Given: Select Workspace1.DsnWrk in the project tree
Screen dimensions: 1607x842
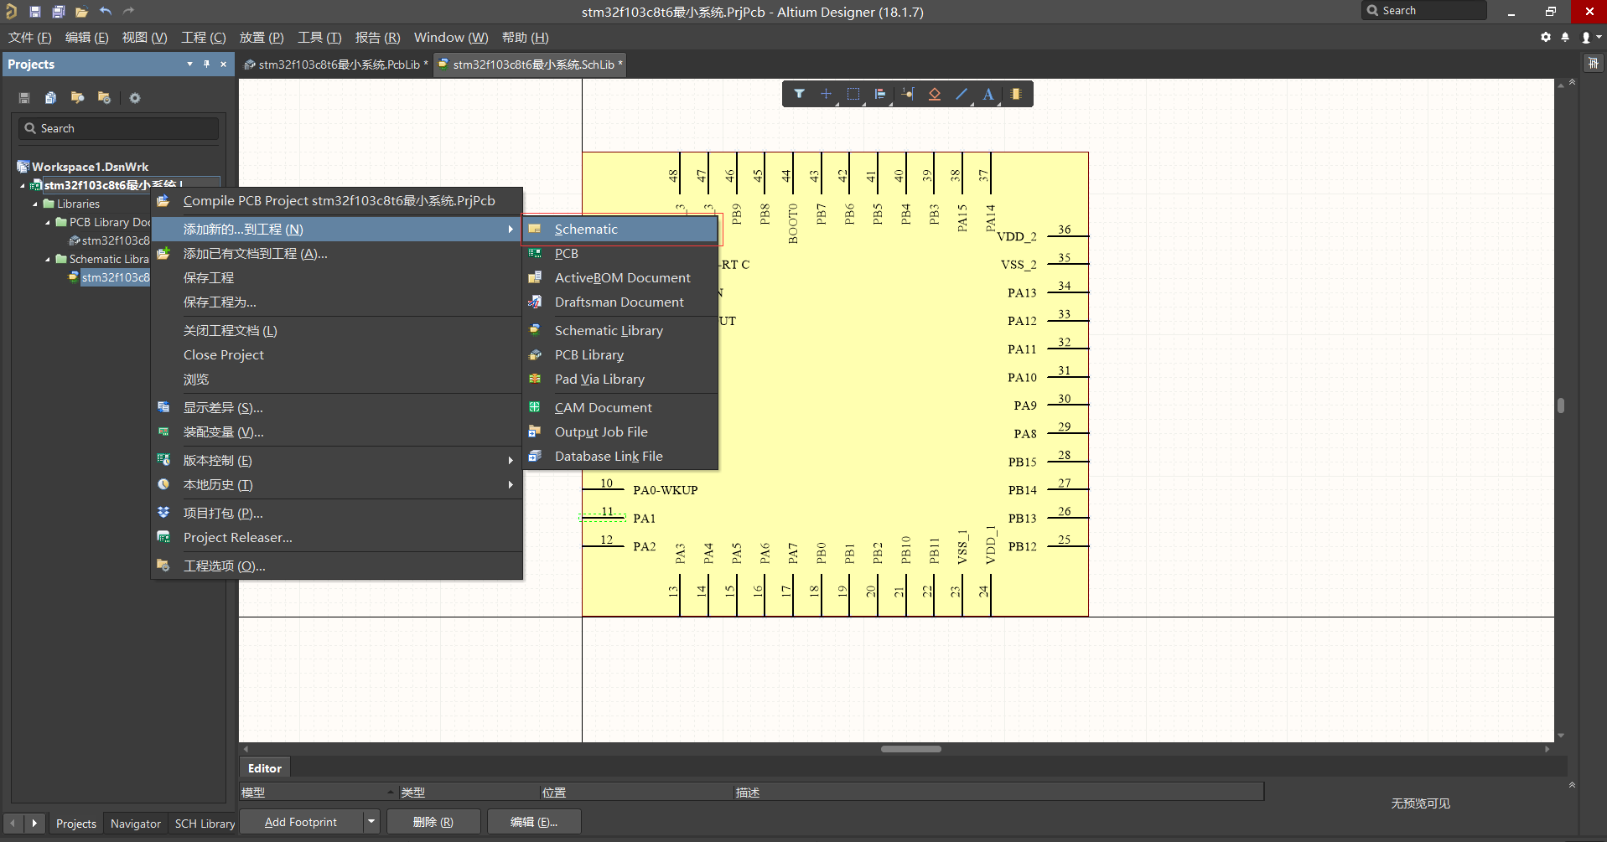Looking at the screenshot, I should click(91, 167).
